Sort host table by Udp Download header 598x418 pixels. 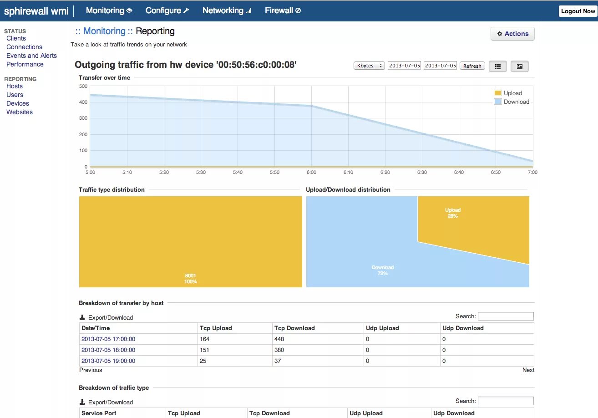tap(487, 328)
